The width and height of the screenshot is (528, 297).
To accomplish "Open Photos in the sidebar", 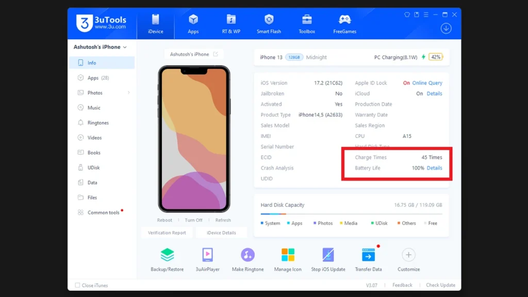I will (x=102, y=93).
